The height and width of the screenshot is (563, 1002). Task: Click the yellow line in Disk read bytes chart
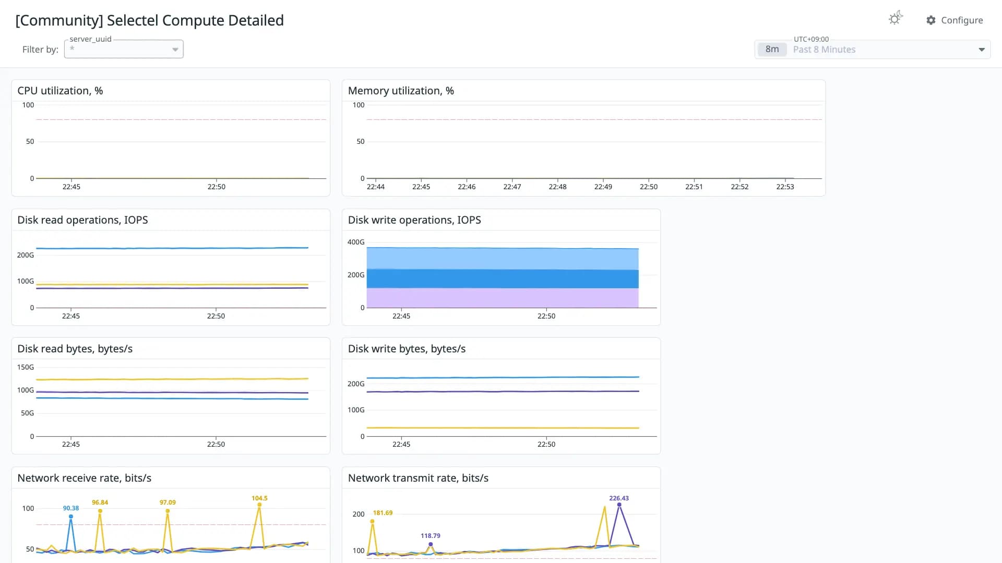coord(172,379)
